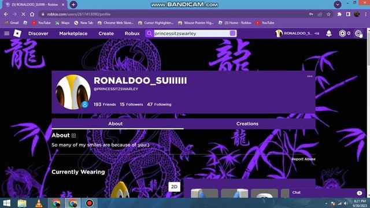The height and width of the screenshot is (208, 370).
Task: Open the Chrome profile avatar
Action: click(x=357, y=14)
